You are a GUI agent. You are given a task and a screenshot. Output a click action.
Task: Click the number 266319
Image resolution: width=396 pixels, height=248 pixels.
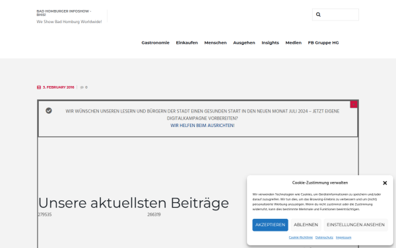pos(154,214)
